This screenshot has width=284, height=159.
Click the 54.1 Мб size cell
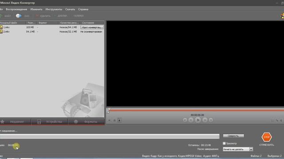30,31
